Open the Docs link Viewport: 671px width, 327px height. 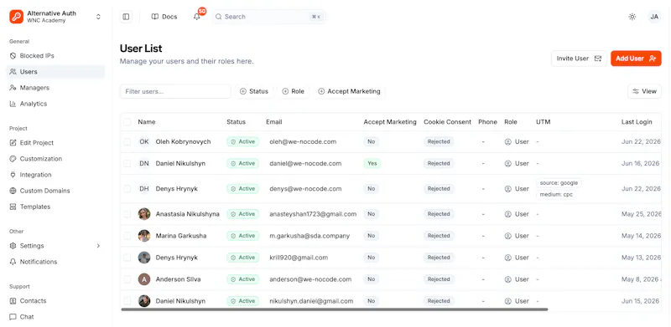coord(164,17)
